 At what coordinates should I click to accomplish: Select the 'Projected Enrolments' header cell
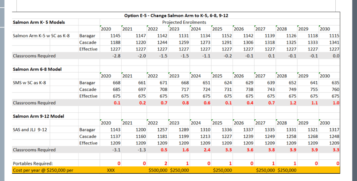(179, 22)
